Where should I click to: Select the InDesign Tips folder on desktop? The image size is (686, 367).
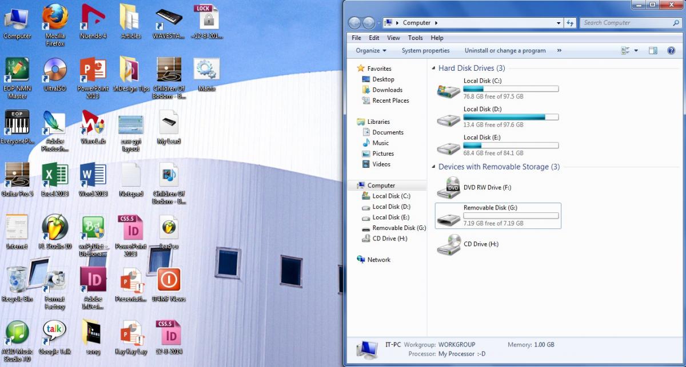pos(131,75)
